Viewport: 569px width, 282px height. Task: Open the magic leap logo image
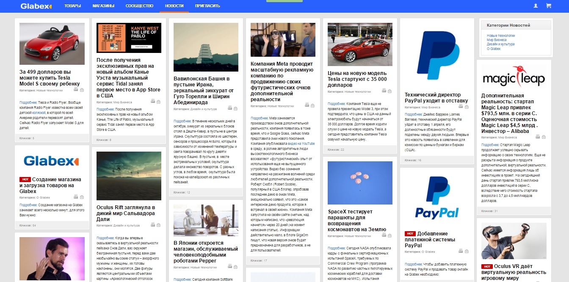click(x=514, y=77)
